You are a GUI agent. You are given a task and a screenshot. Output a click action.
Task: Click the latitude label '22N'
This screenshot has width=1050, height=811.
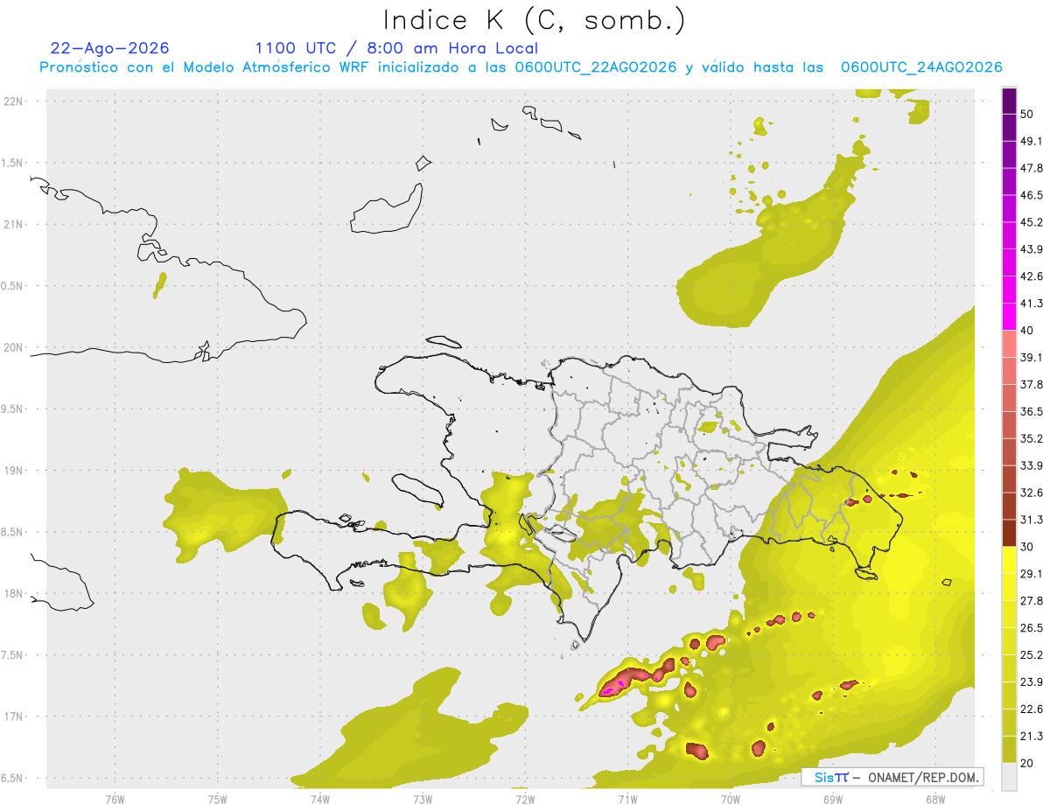coord(15,101)
